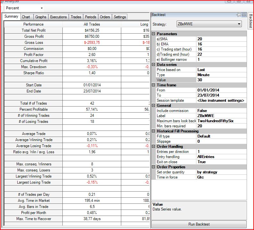Collapse the General section

[x=154, y=106]
